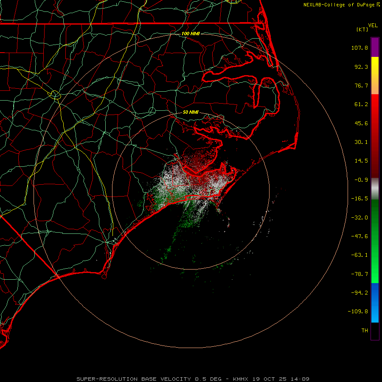Viewport: 382px width, 382px height.
Task: Click the VEL legend title
Action: coord(373,25)
